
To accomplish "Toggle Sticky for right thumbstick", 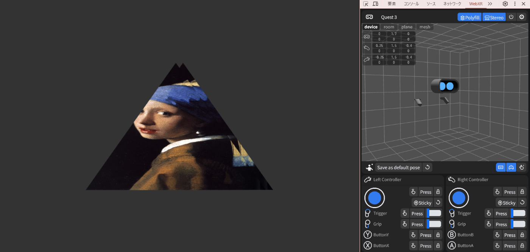I will click(x=506, y=202).
